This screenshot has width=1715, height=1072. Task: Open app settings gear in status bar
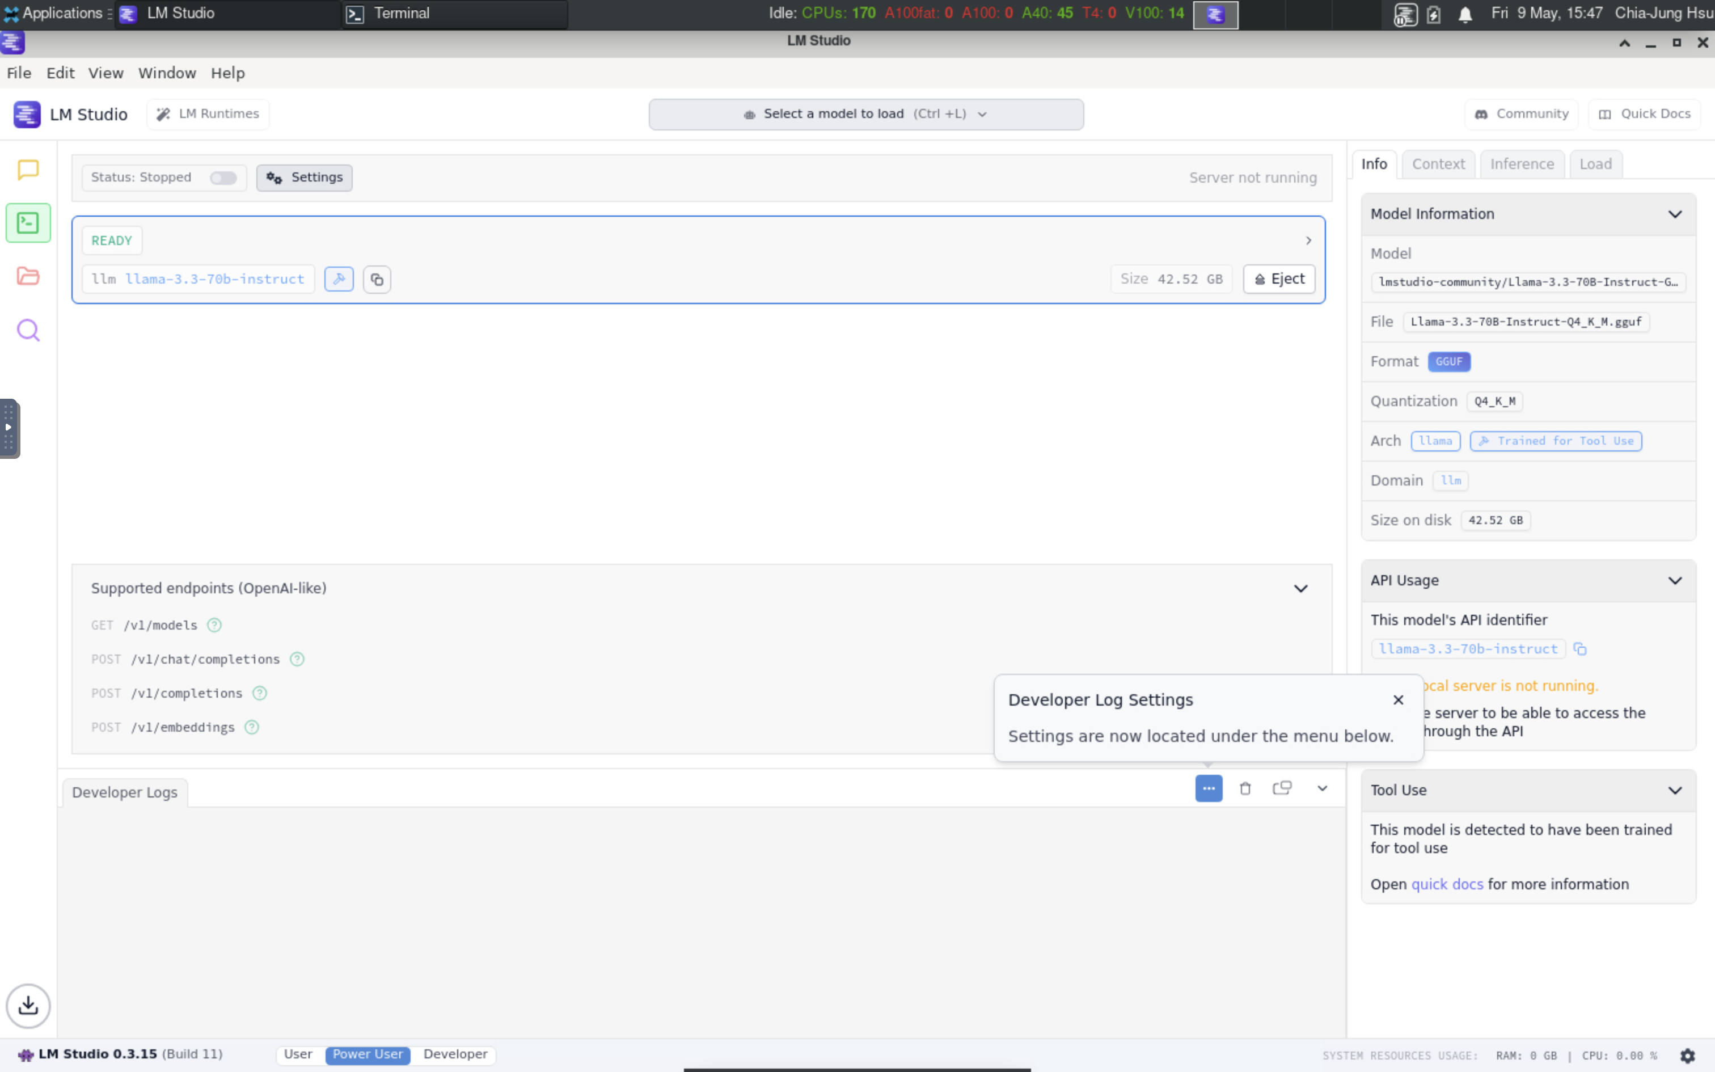(x=1689, y=1055)
